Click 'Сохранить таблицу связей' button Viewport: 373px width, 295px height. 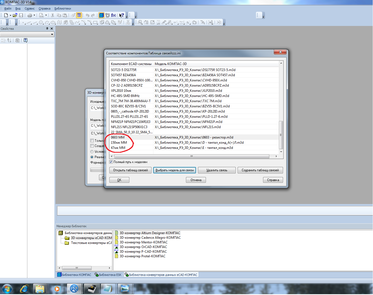coord(260,170)
